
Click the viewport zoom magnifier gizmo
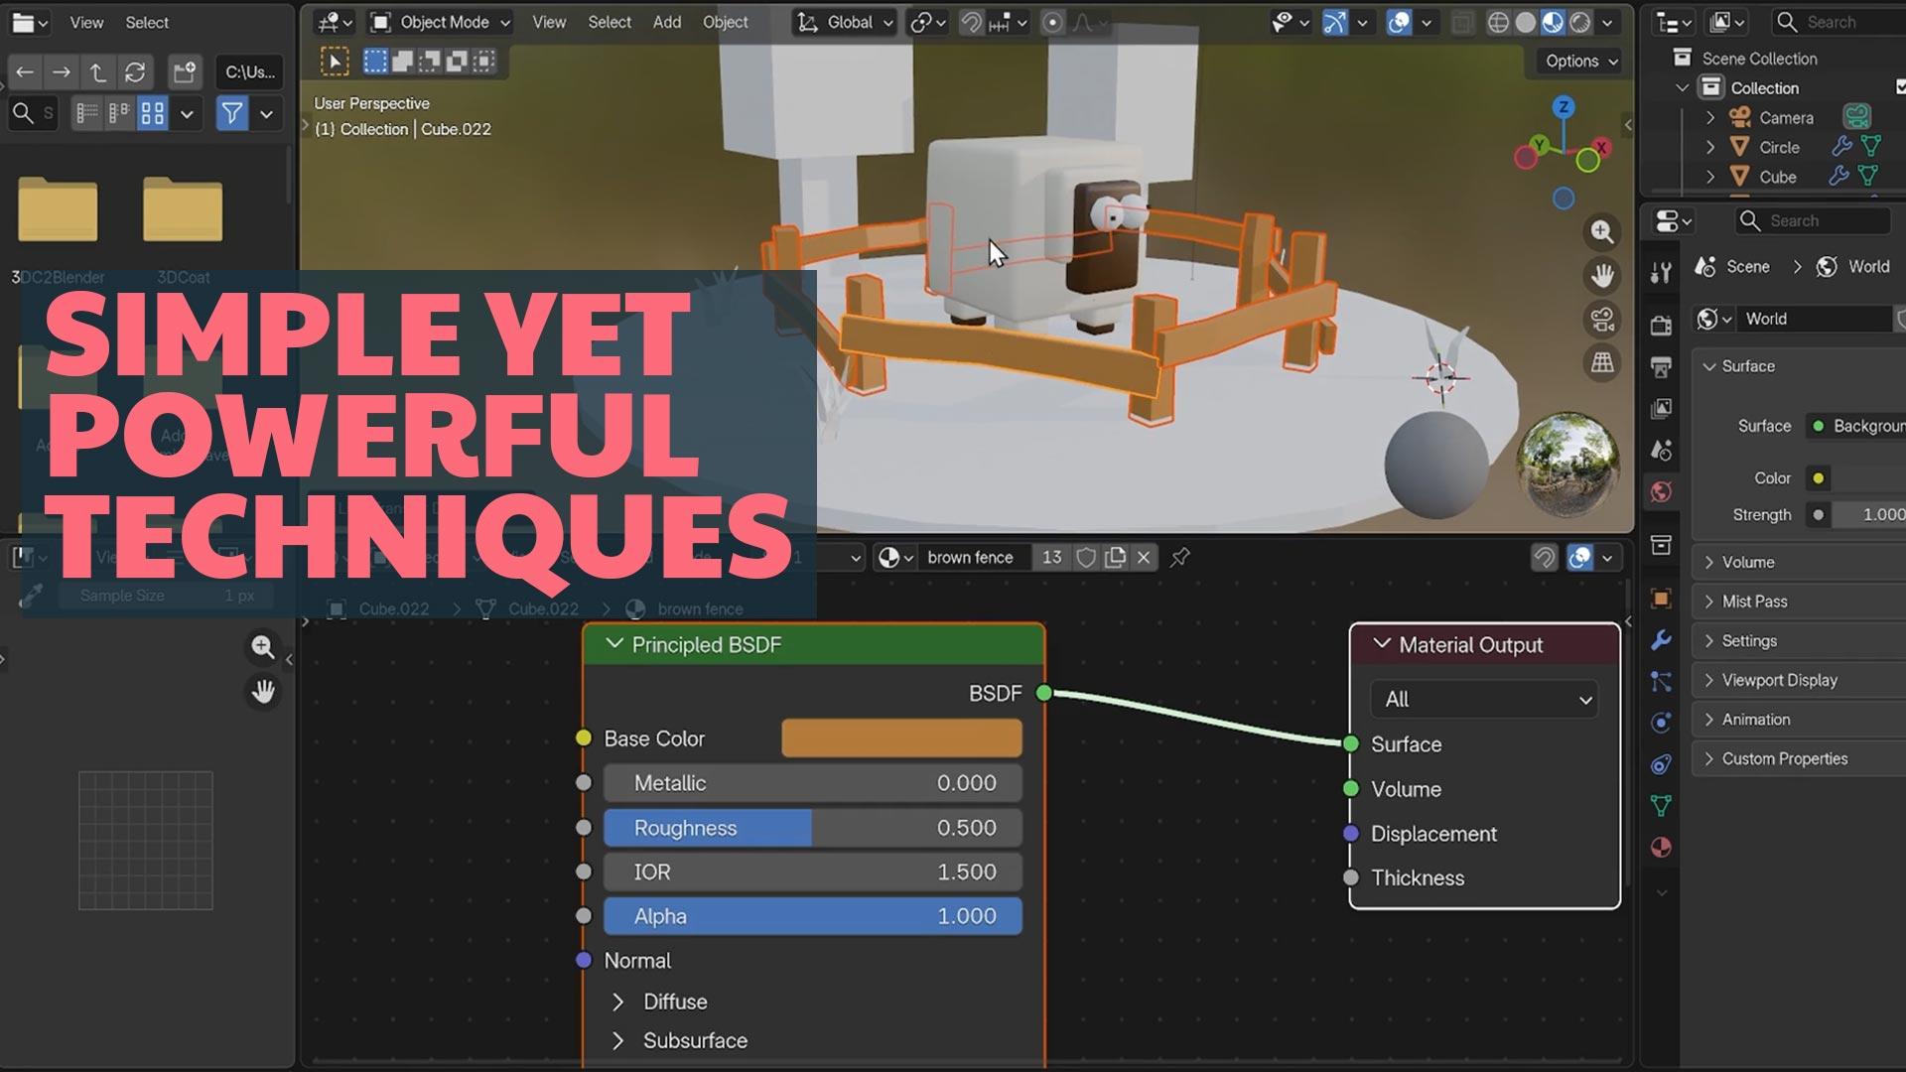[1601, 231]
